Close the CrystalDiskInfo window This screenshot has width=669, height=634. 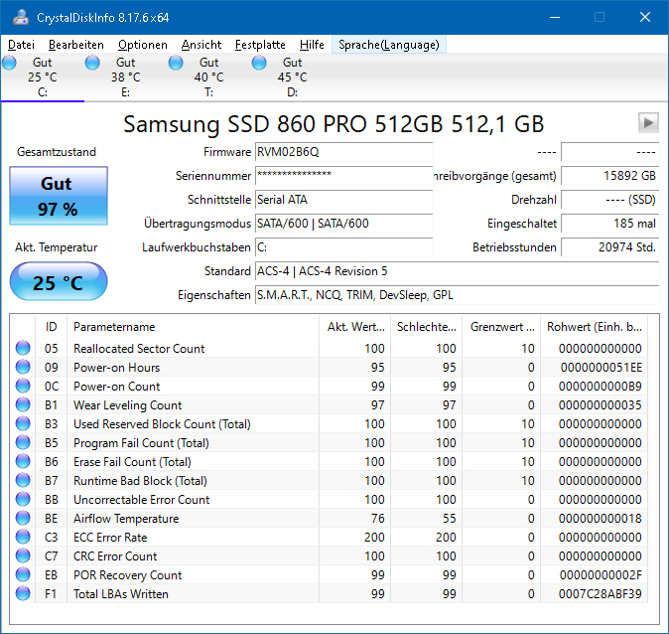point(644,17)
